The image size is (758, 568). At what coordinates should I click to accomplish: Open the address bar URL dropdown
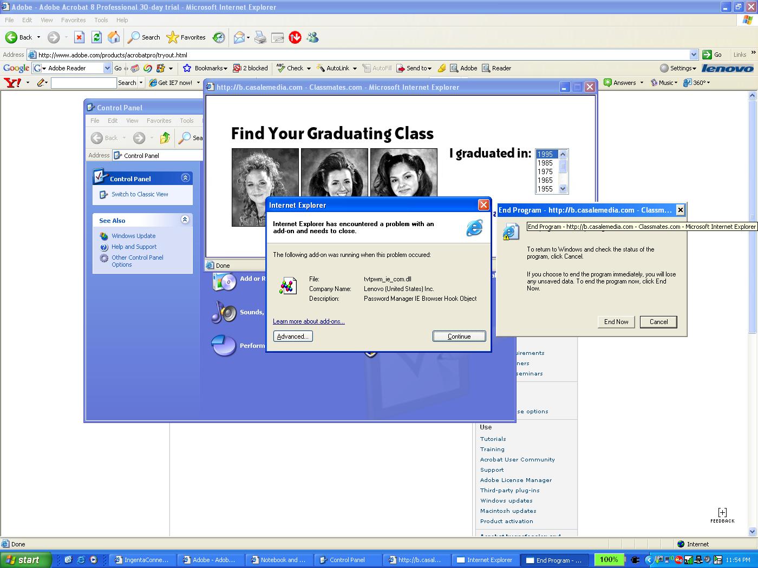click(x=694, y=55)
